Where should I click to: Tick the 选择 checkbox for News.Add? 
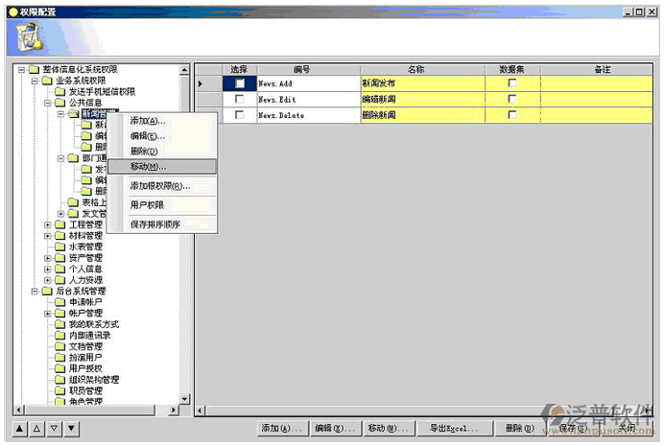[240, 83]
